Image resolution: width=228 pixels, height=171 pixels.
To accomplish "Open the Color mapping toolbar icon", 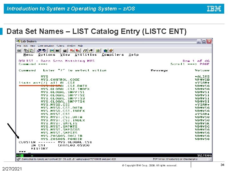I will [x=58, y=51].
